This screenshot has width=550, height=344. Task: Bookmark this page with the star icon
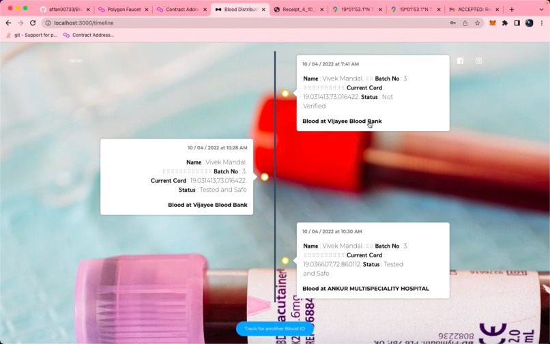477,23
